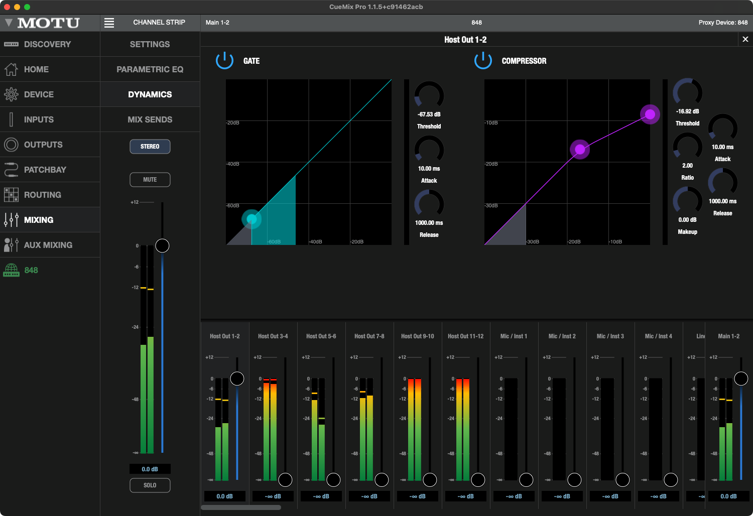Open Routing grid icon

[x=11, y=195]
